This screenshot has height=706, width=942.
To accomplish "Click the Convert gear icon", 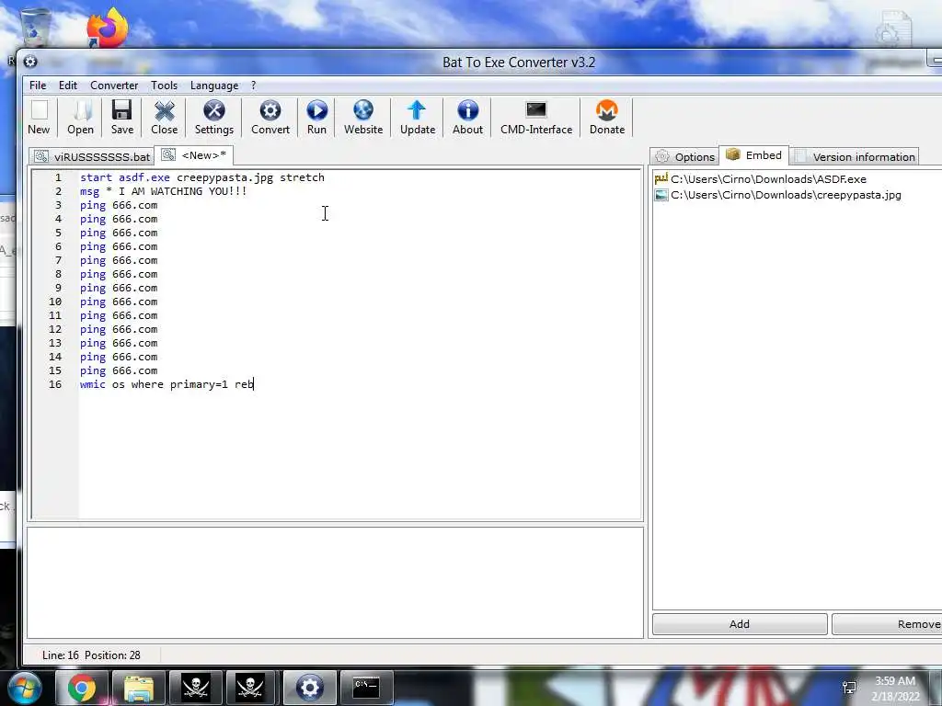I will click(270, 118).
